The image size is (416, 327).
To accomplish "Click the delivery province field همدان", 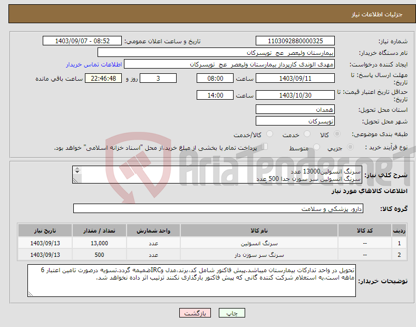I will tap(295, 109).
